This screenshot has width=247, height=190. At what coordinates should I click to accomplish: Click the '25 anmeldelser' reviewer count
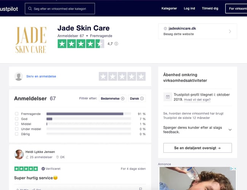[41, 157]
